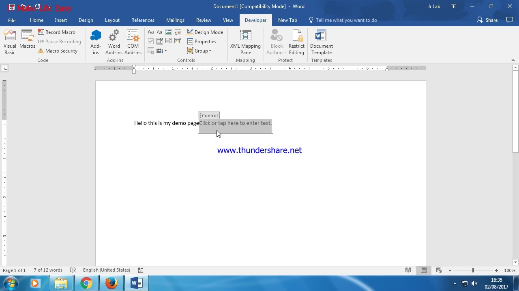Open Word Add-ins manager

114,42
